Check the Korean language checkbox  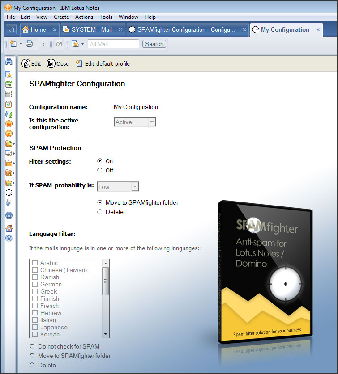(x=35, y=334)
